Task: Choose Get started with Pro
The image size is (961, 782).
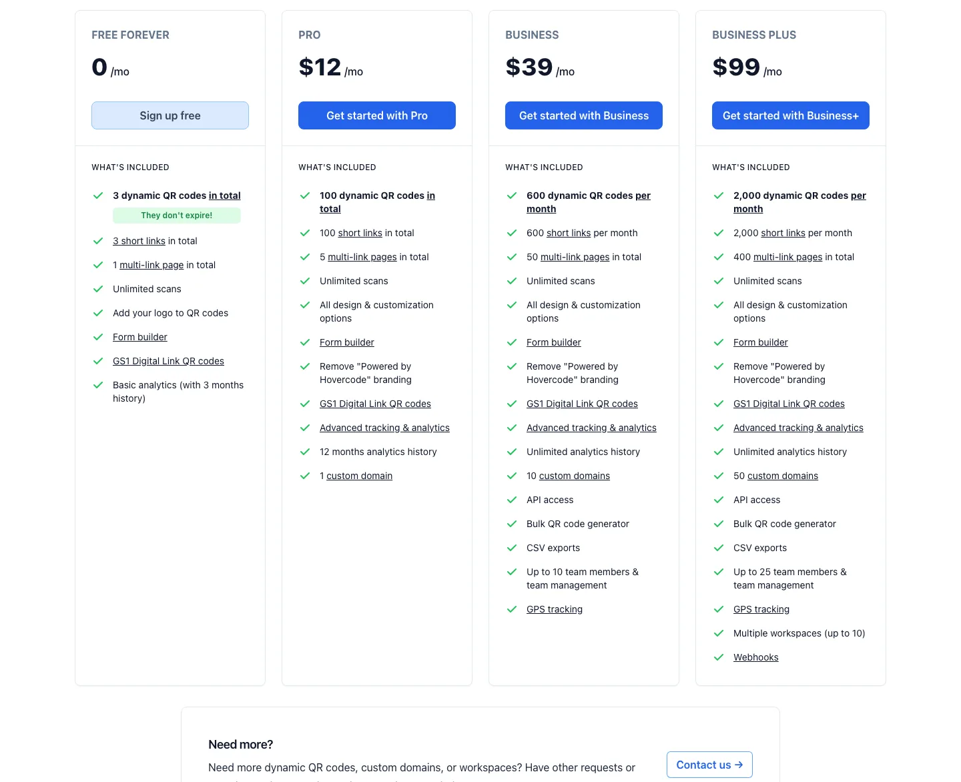Action: click(377, 115)
